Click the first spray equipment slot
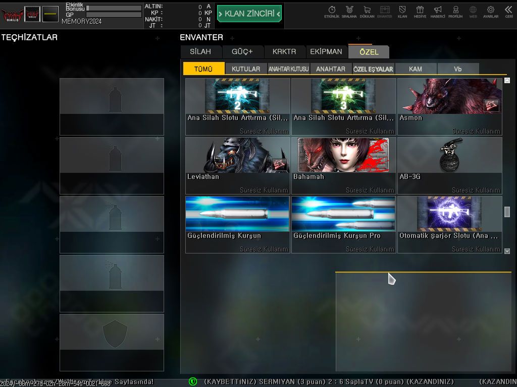The height and width of the screenshot is (387, 517). [x=112, y=107]
